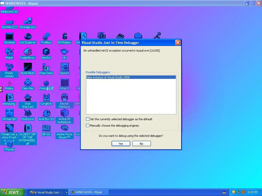Open the System (C:) drive icon
The height and width of the screenshot is (196, 262).
point(9,24)
